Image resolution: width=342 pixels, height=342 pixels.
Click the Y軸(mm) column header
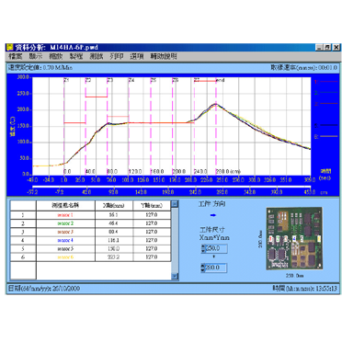coord(152,205)
